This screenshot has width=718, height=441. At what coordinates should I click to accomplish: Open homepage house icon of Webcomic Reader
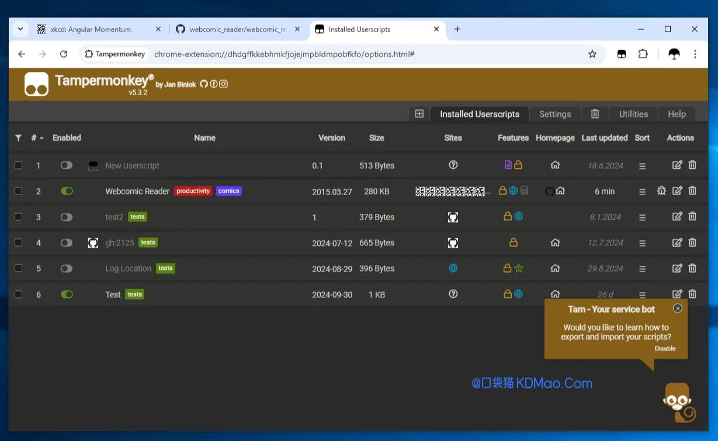[560, 191]
